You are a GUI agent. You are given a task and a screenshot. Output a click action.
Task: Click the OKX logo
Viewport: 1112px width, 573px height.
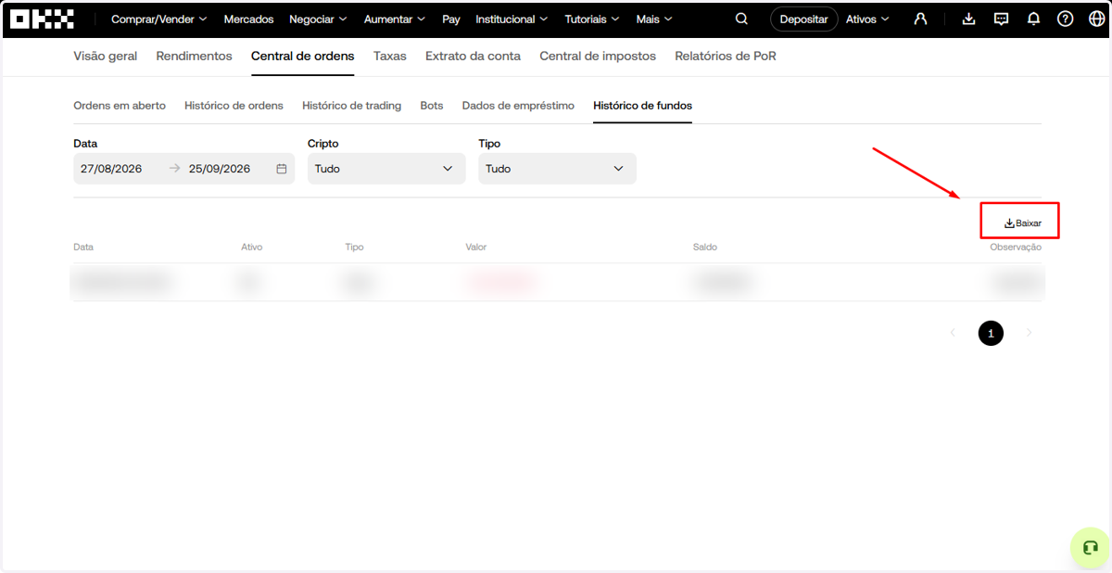coord(42,19)
